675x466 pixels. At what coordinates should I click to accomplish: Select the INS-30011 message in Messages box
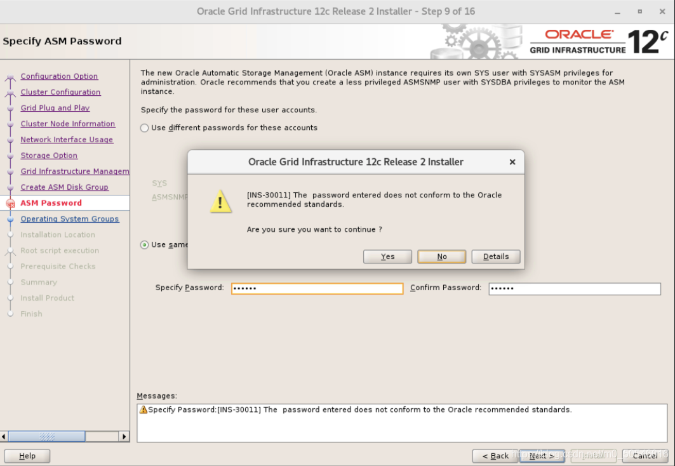coord(360,409)
